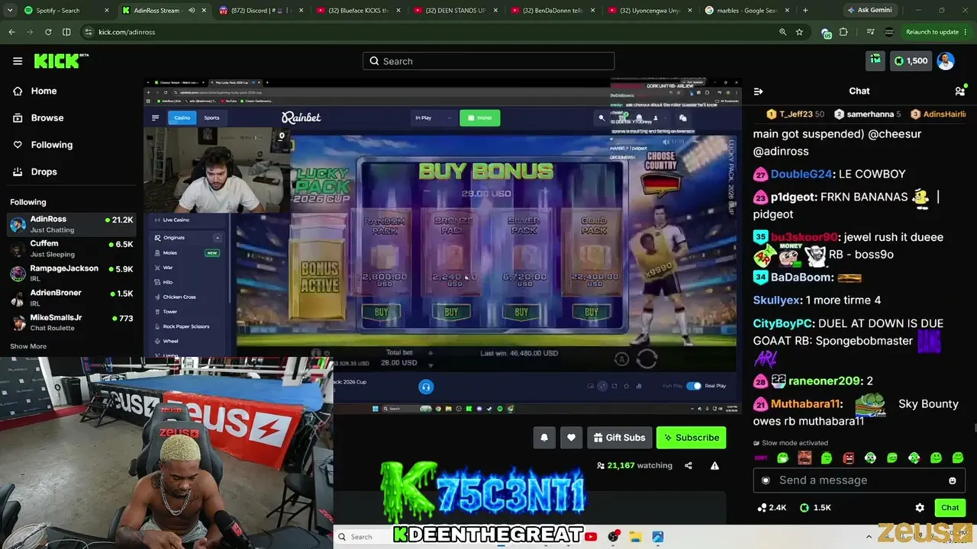Open the green gift box icon in Kick header

[x=875, y=60]
